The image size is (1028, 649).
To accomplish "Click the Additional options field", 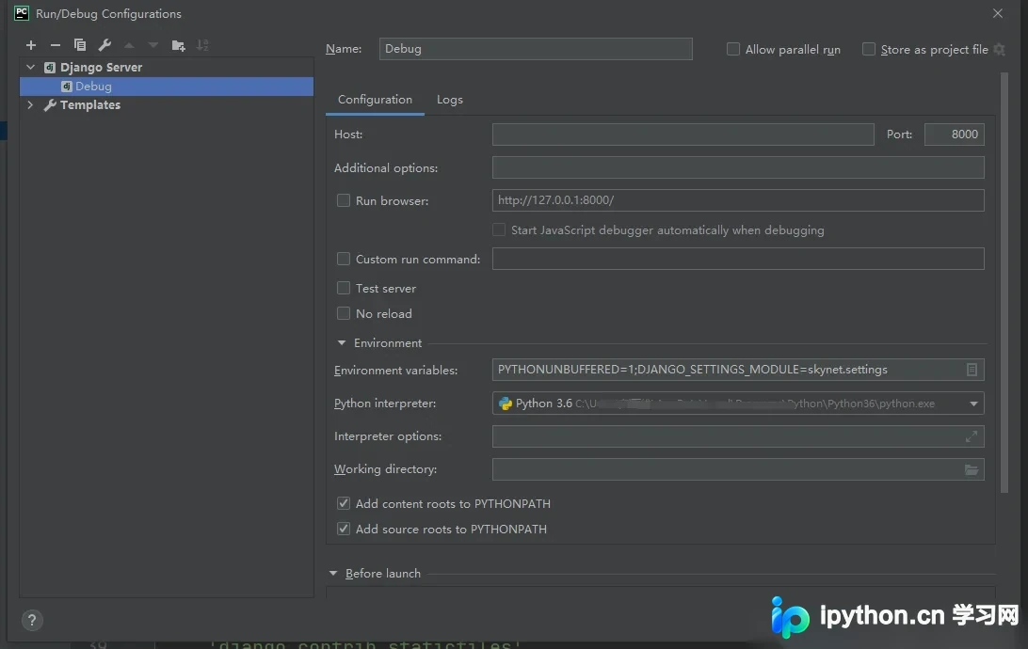I will click(x=738, y=167).
